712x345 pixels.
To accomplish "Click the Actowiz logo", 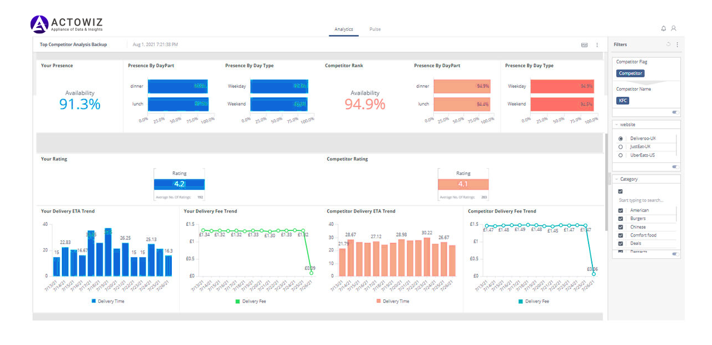I will point(67,24).
